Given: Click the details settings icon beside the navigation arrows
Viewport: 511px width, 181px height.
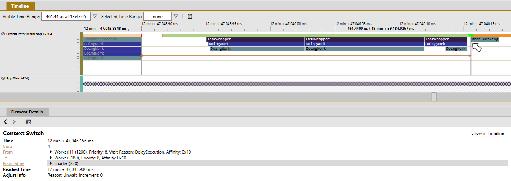Looking at the screenshot, I should (28, 122).
